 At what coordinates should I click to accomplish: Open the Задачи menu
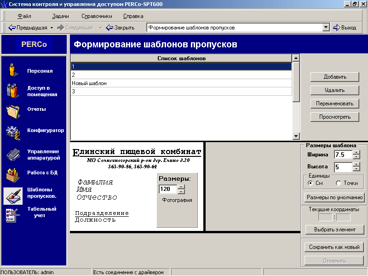[60, 16]
